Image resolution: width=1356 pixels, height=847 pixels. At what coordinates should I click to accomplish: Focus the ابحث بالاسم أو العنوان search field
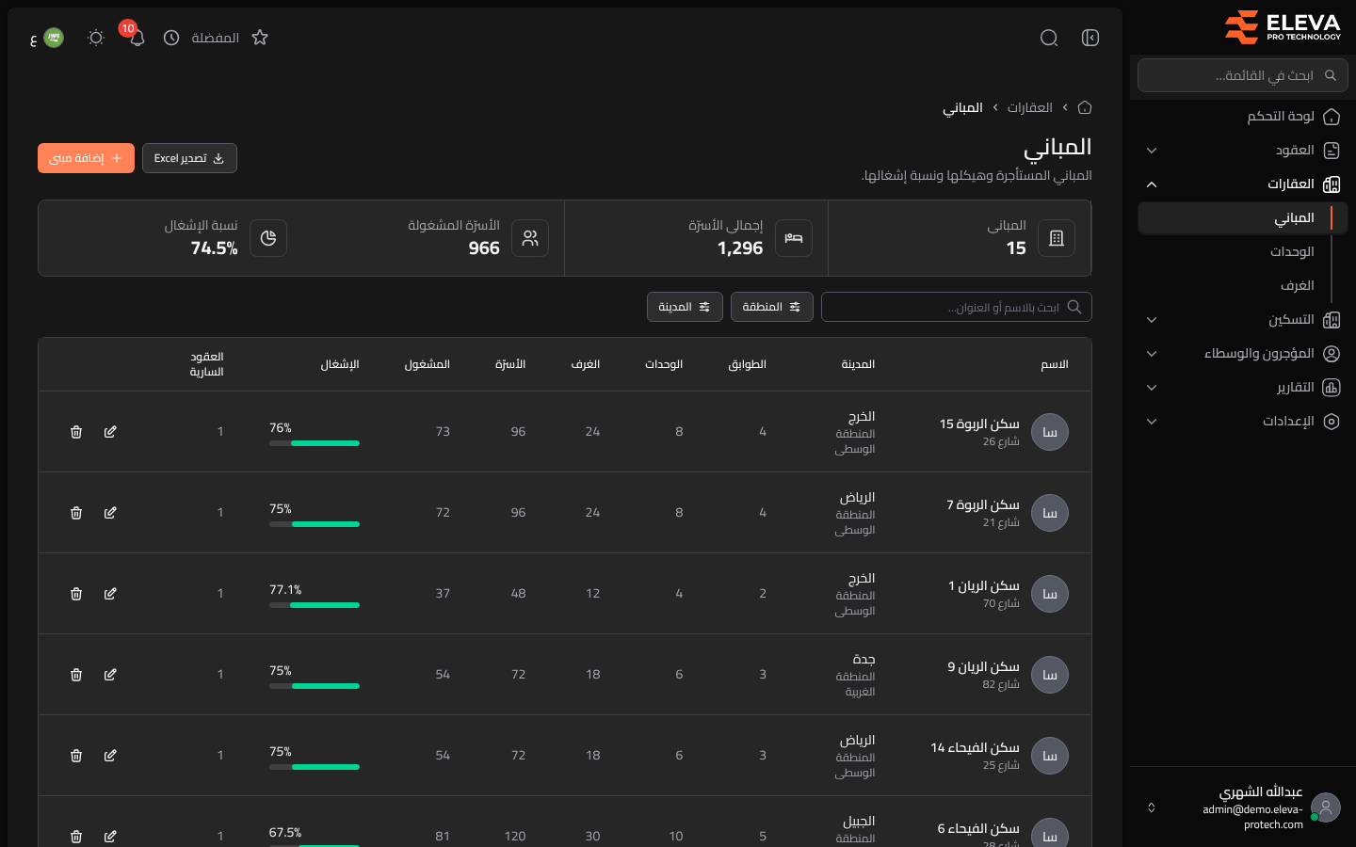tap(957, 307)
